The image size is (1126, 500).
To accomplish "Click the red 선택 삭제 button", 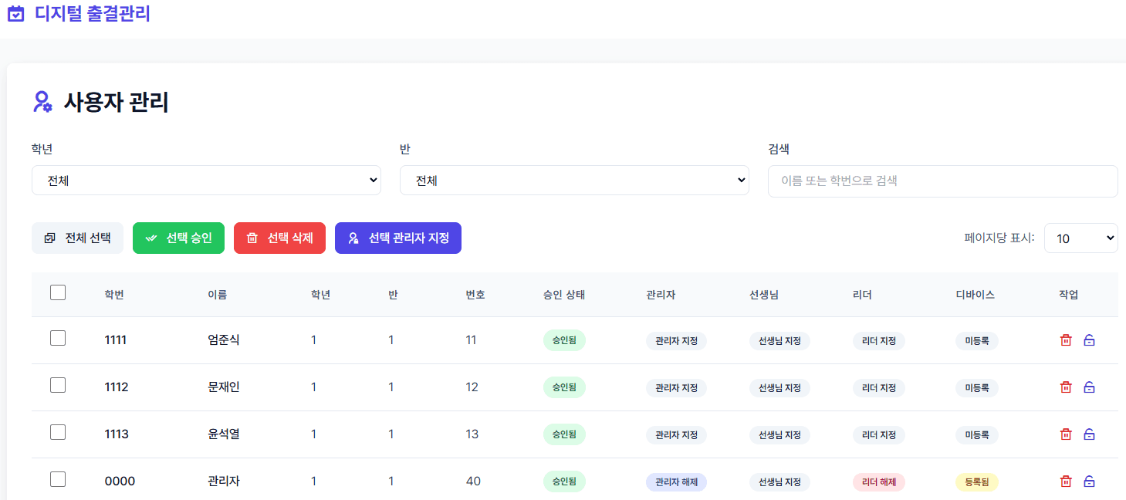I will point(279,238).
